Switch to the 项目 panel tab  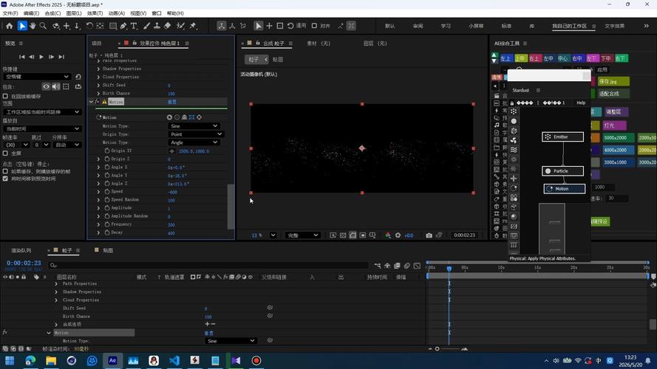coord(97,43)
